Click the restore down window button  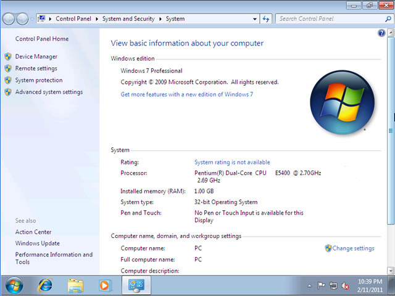[369, 5]
